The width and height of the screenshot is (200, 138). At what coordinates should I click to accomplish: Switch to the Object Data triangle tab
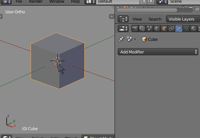pos(186,29)
